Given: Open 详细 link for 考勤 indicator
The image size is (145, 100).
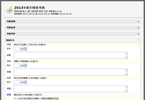Looking at the screenshot, I should (9, 61).
